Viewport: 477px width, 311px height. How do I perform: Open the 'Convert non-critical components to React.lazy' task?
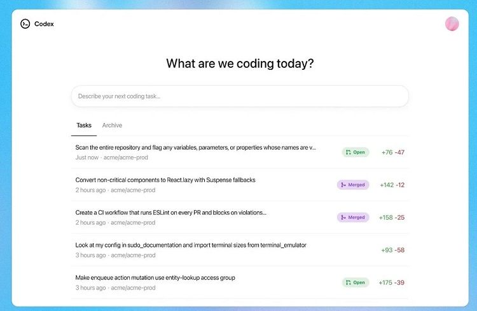pyautogui.click(x=240, y=185)
